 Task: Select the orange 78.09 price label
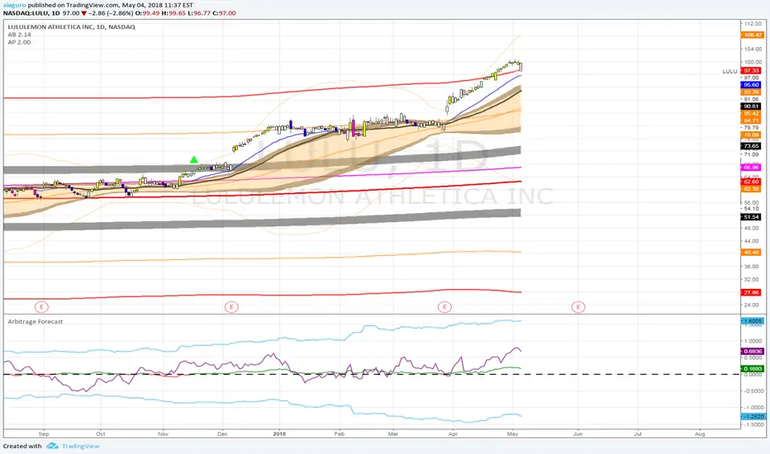pyautogui.click(x=751, y=135)
